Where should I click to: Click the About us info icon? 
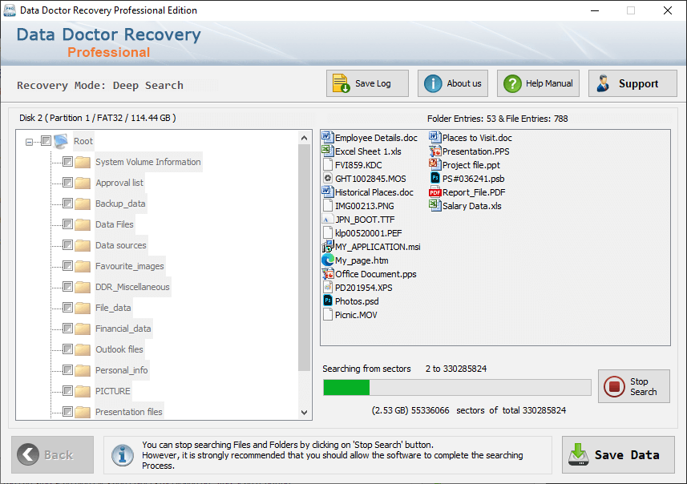click(x=433, y=83)
